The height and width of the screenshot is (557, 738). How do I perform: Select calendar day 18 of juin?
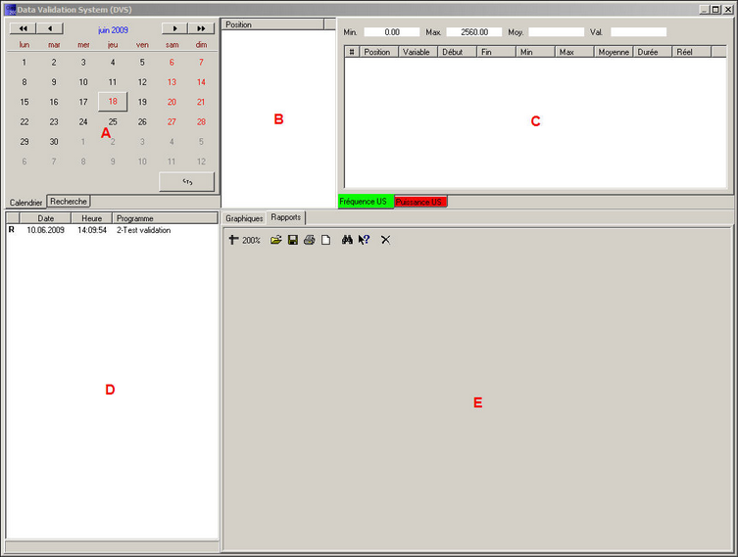113,102
